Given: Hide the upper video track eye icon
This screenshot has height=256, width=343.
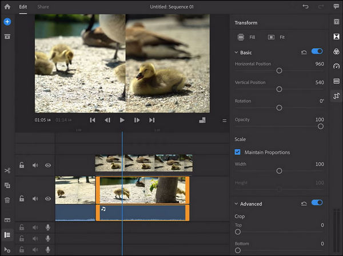Looking at the screenshot, I should coord(48,165).
